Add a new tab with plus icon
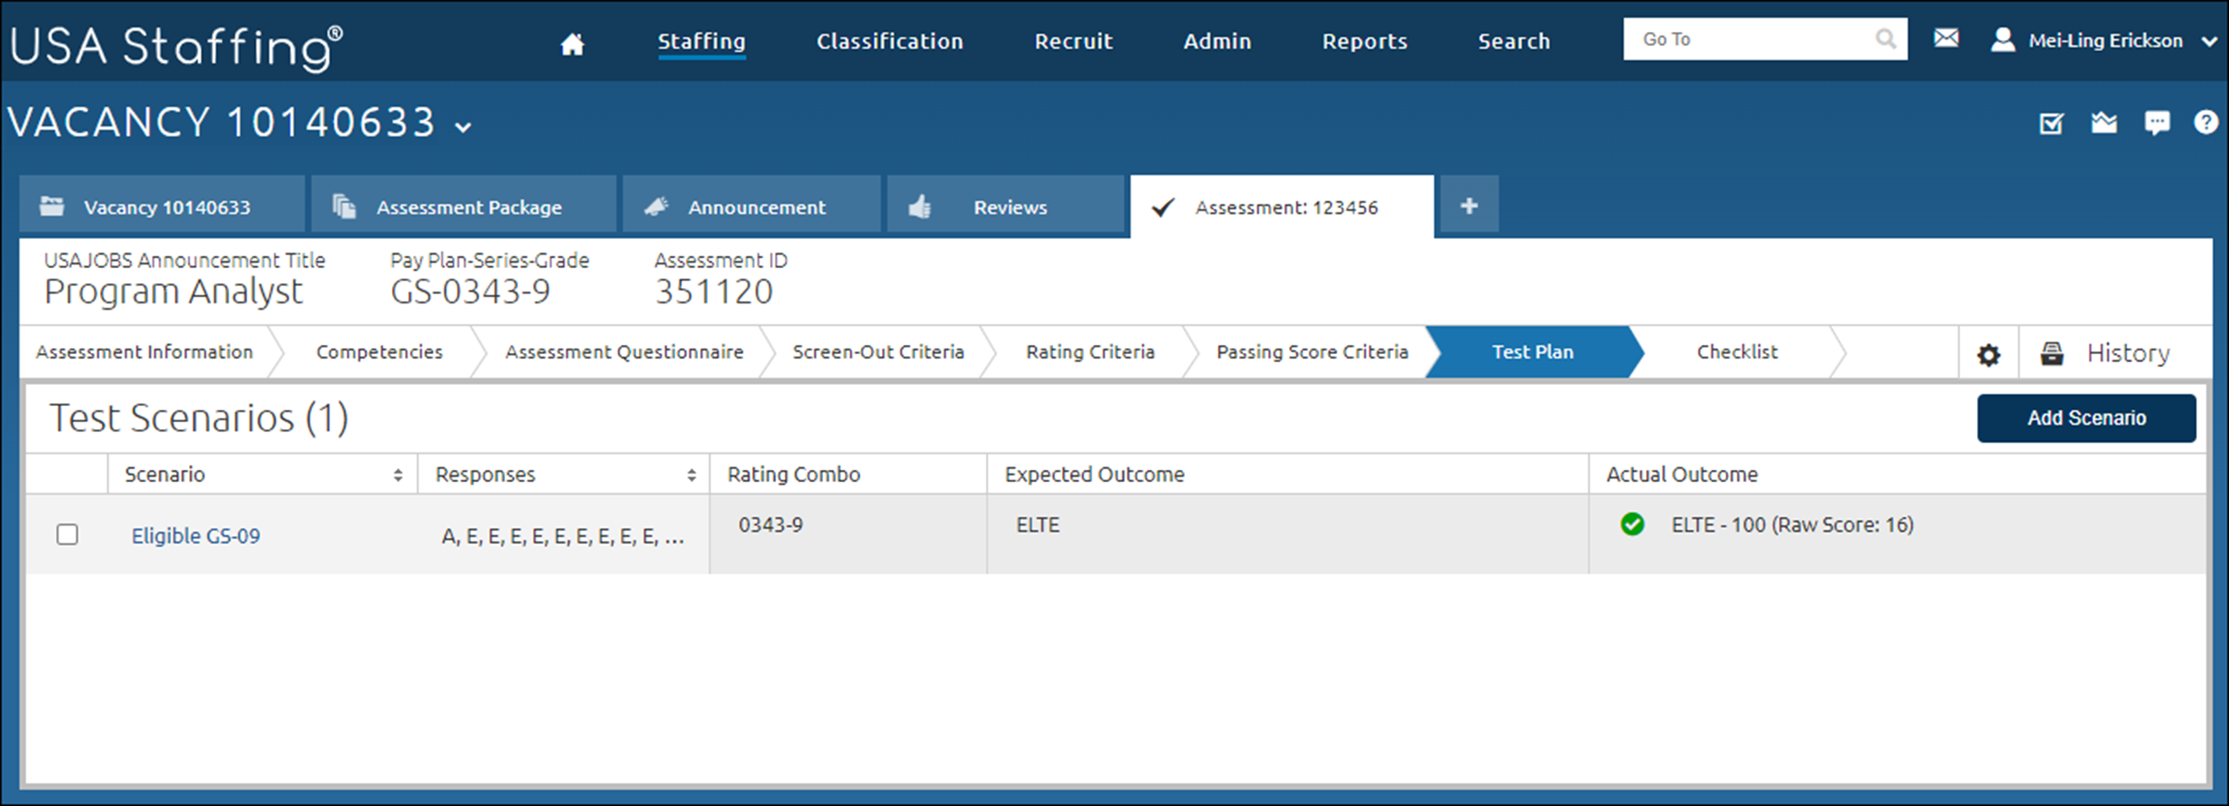 tap(1469, 206)
